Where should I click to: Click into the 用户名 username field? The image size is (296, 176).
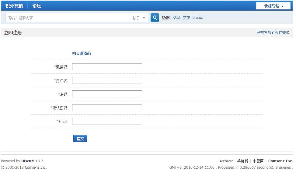(107, 80)
